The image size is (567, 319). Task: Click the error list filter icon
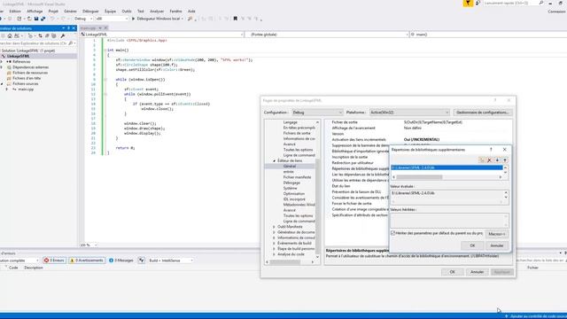[142, 260]
